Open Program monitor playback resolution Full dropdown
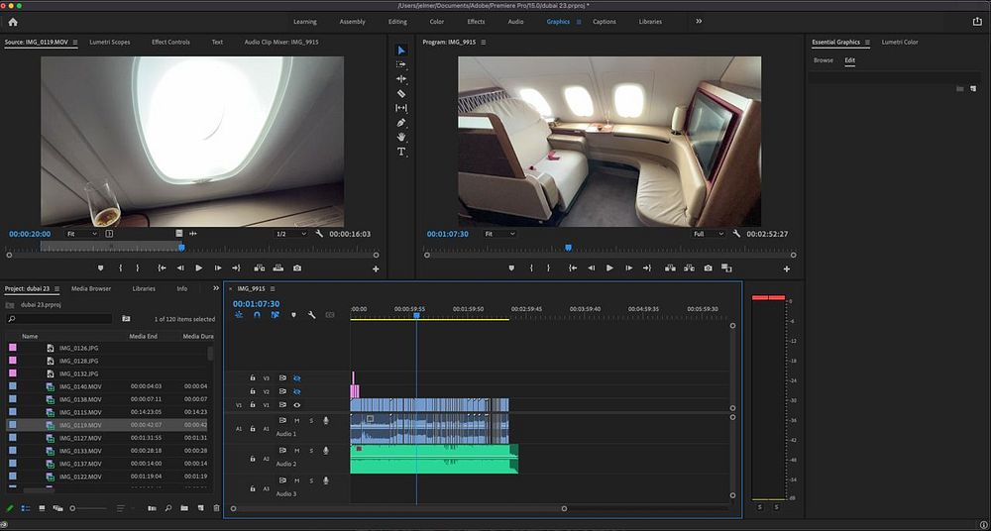This screenshot has height=531, width=991. pos(709,234)
